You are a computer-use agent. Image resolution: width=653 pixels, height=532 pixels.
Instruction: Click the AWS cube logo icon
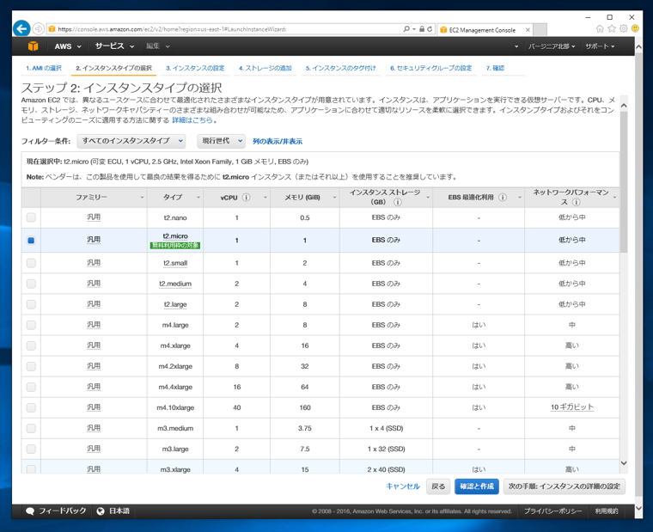[x=33, y=46]
